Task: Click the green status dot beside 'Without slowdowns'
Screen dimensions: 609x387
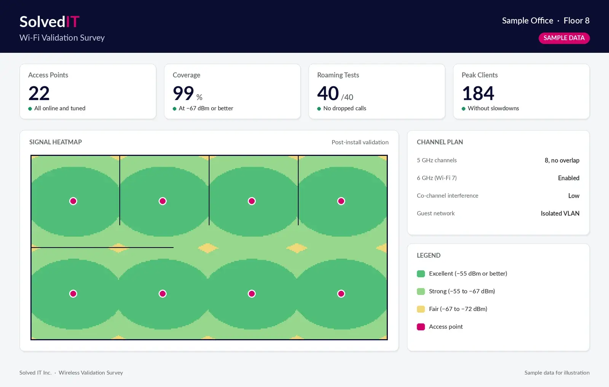Action: [x=464, y=109]
